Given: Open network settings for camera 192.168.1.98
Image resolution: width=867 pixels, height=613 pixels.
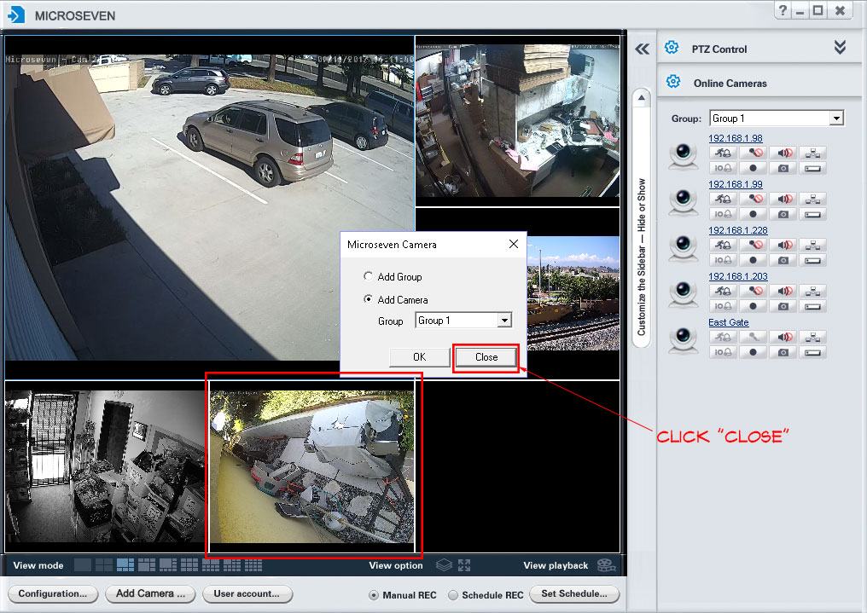Looking at the screenshot, I should coord(812,153).
